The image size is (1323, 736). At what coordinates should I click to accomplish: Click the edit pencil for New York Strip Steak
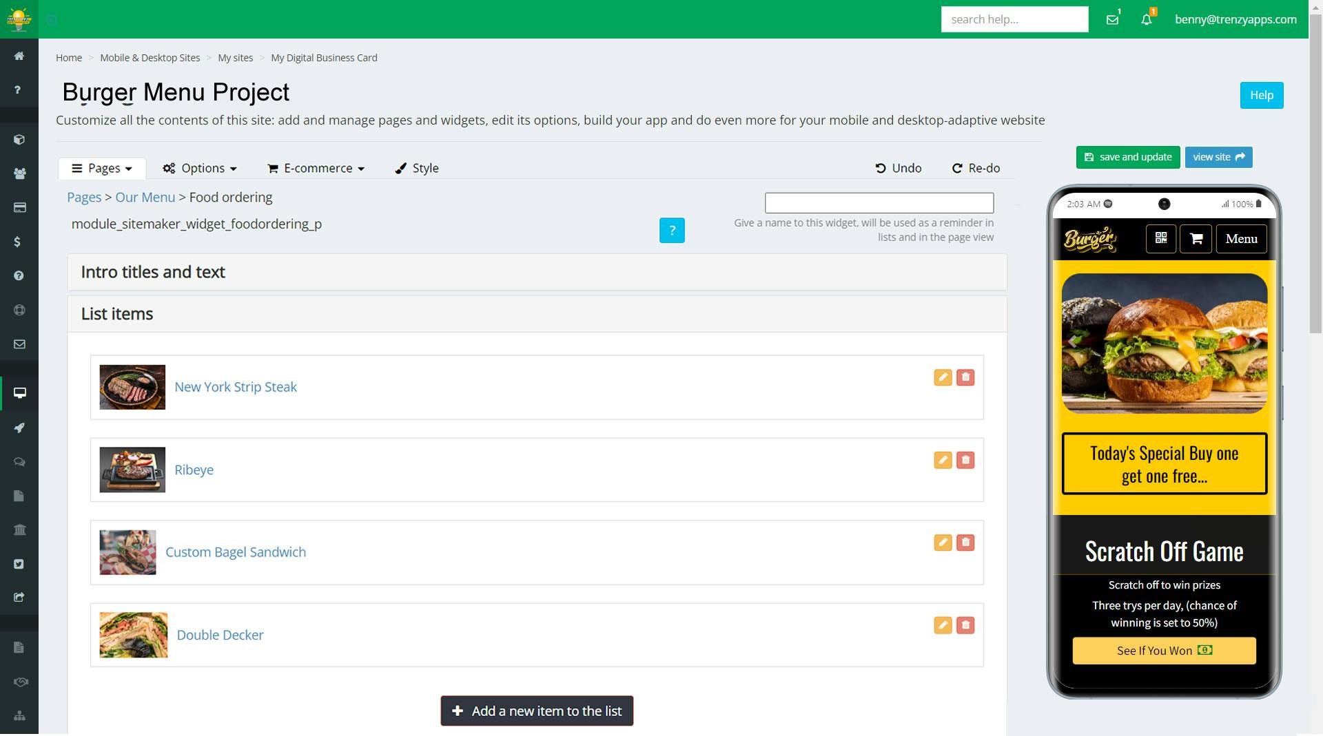[x=943, y=377]
